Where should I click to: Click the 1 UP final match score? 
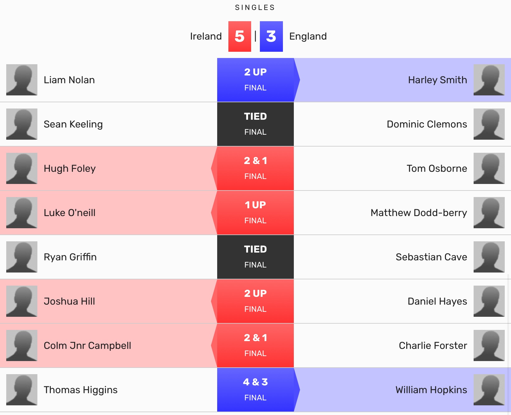coord(255,213)
